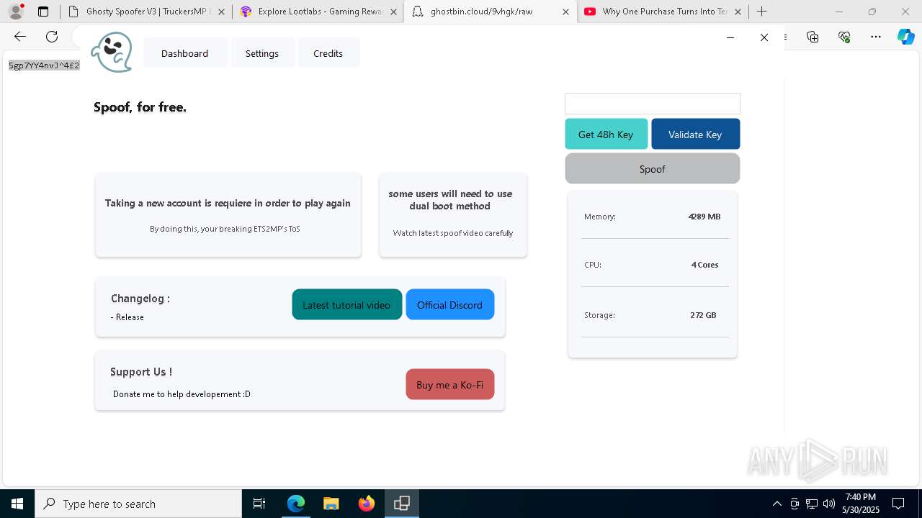Switch to ghostbin.cloud/9vhgk/raw tab
This screenshot has height=518, width=922.
[491, 12]
